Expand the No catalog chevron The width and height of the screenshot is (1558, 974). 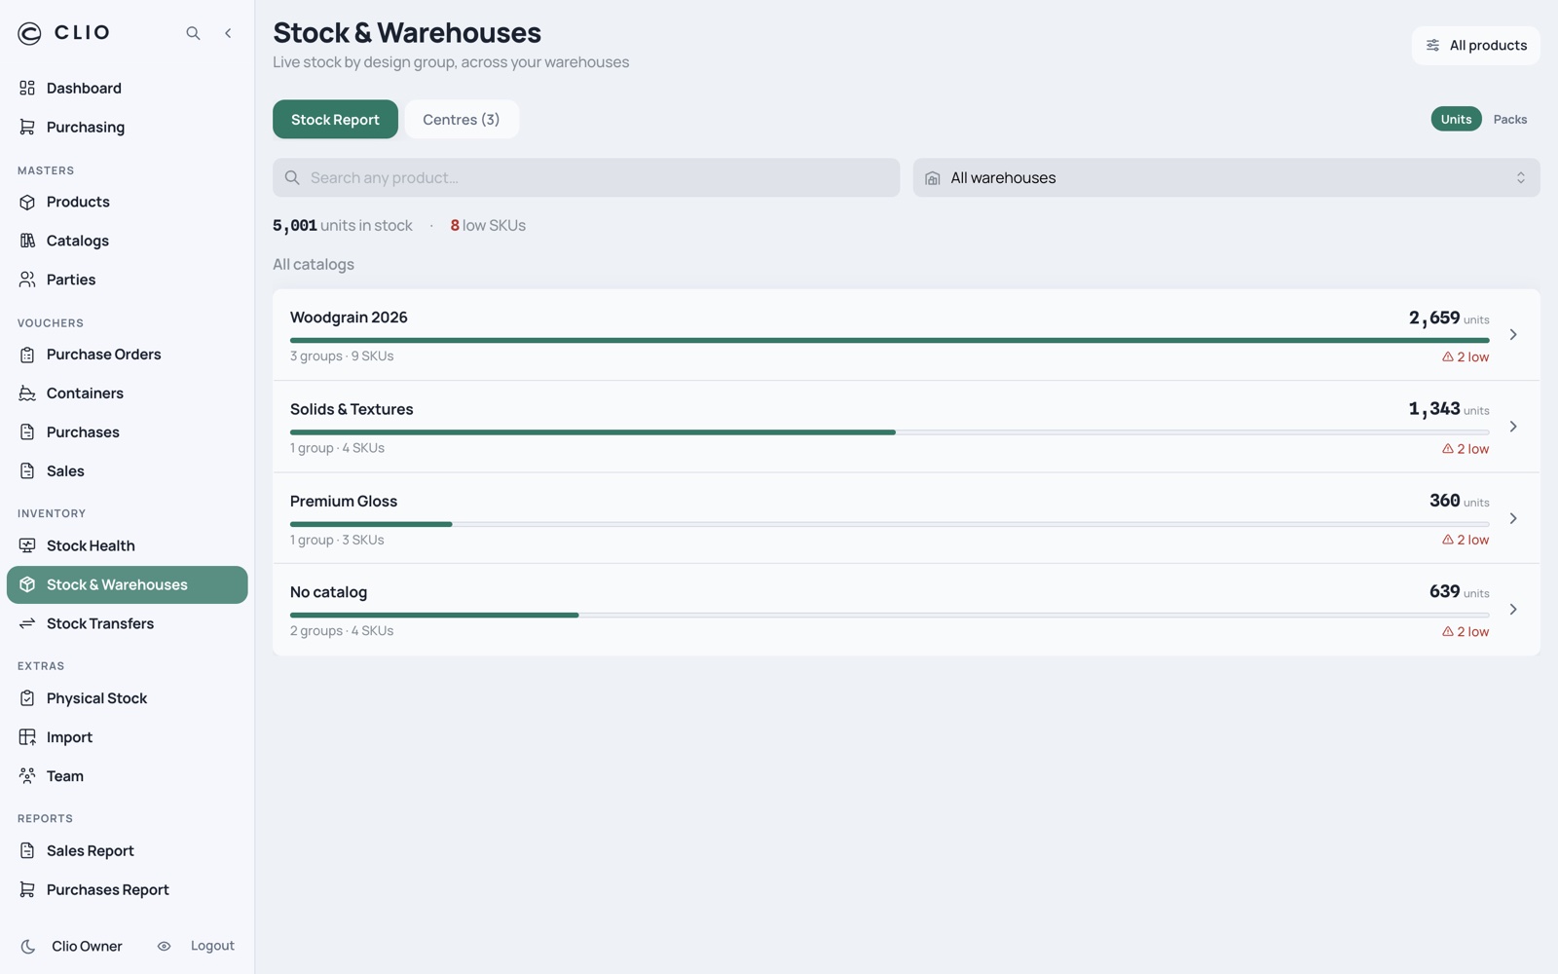[x=1513, y=610]
